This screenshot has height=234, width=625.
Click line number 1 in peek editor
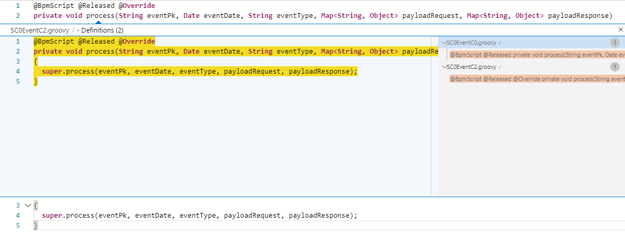click(x=18, y=41)
